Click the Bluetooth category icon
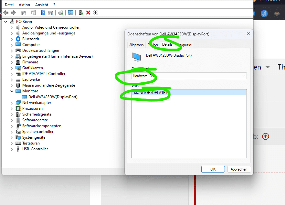Image resolution: width=285 pixels, height=205 pixels. click(x=18, y=39)
